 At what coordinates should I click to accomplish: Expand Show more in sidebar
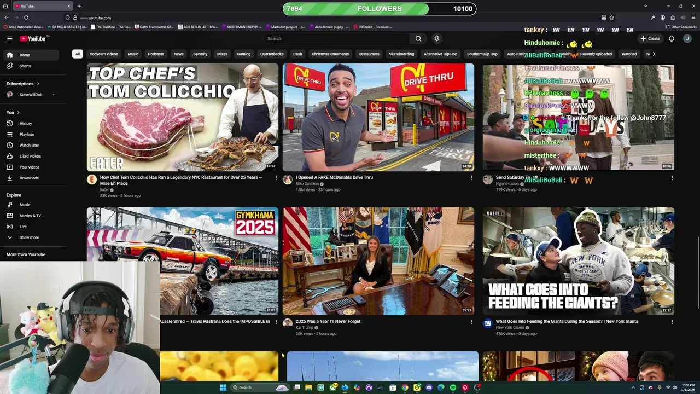pos(32,237)
